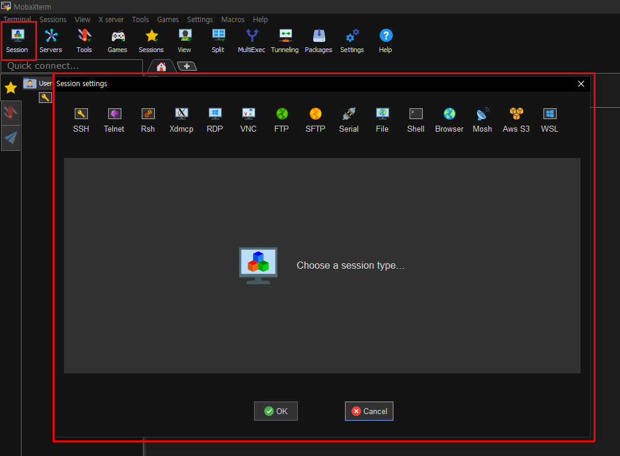Select the Shell session type
620x456 pixels.
click(x=416, y=120)
